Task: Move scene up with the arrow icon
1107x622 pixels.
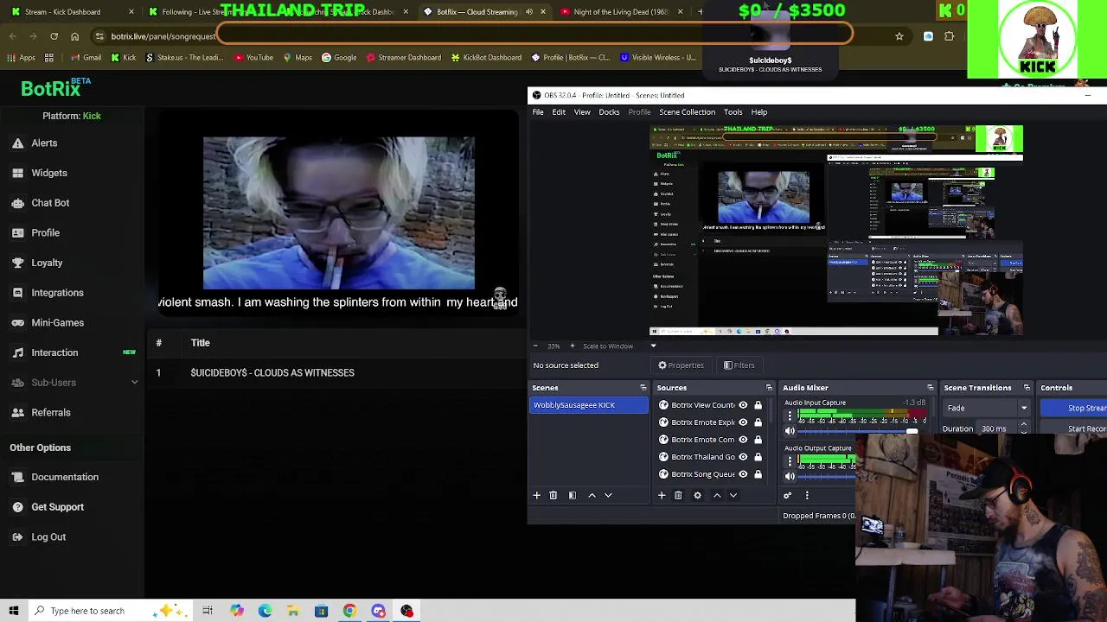Action: pyautogui.click(x=592, y=496)
